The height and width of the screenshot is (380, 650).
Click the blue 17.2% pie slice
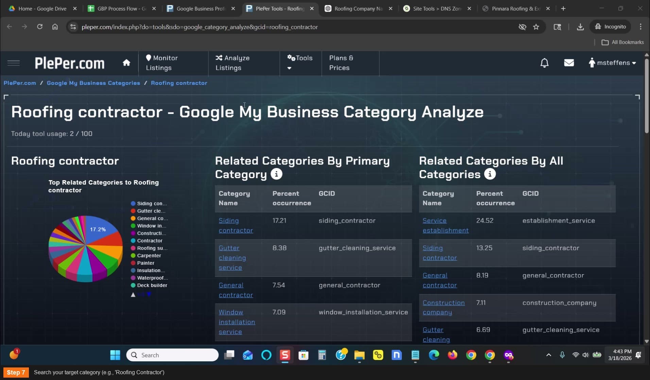click(x=100, y=231)
